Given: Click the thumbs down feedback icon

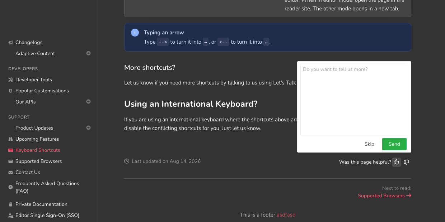Looking at the screenshot, I should pos(407,162).
